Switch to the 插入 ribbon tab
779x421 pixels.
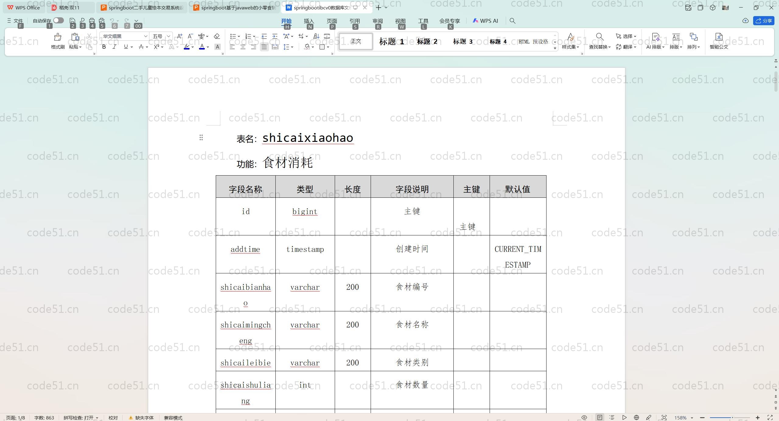click(309, 21)
